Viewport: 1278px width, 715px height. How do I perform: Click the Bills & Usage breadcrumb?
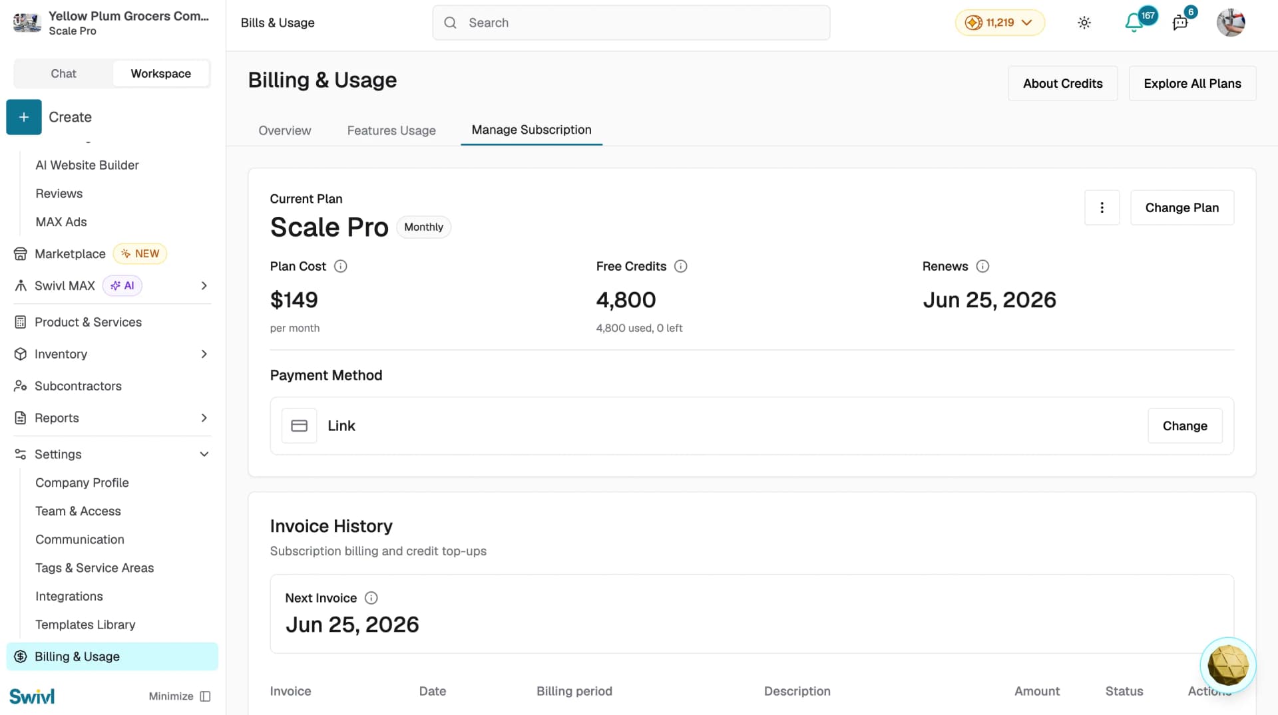pos(278,23)
